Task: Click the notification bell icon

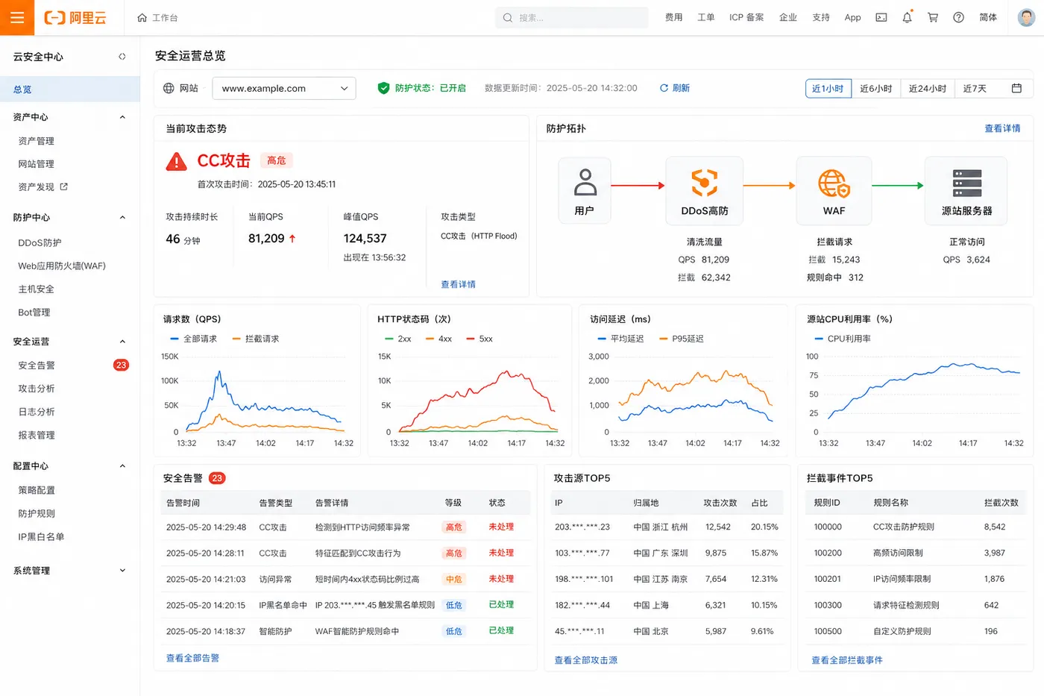Action: (x=907, y=17)
